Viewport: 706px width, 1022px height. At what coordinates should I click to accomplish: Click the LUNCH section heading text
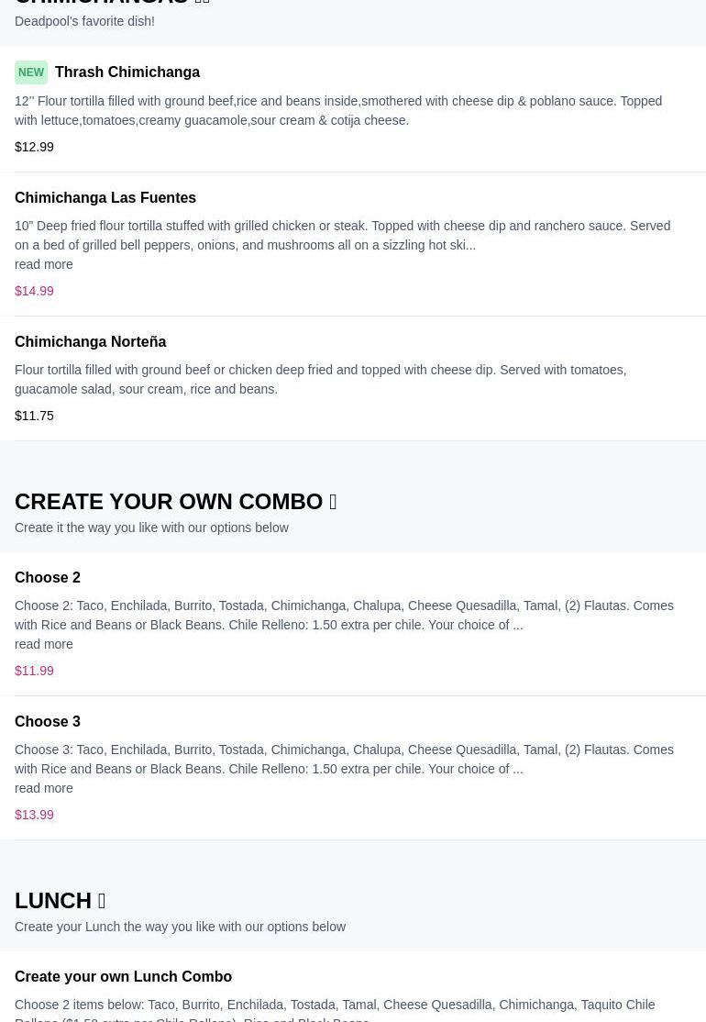(x=53, y=901)
